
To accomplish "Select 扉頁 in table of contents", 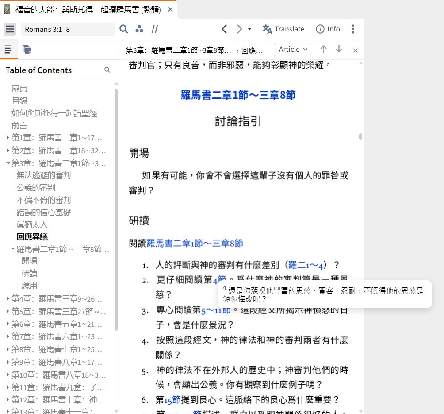I will (x=19, y=89).
